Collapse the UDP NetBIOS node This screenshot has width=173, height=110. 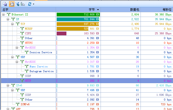(17, 62)
